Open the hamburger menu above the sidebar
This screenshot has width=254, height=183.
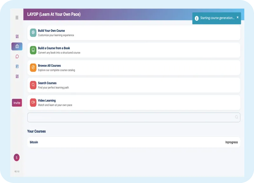coord(17,17)
